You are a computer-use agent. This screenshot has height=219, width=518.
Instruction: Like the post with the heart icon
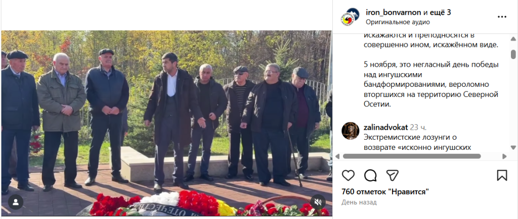(x=348, y=175)
